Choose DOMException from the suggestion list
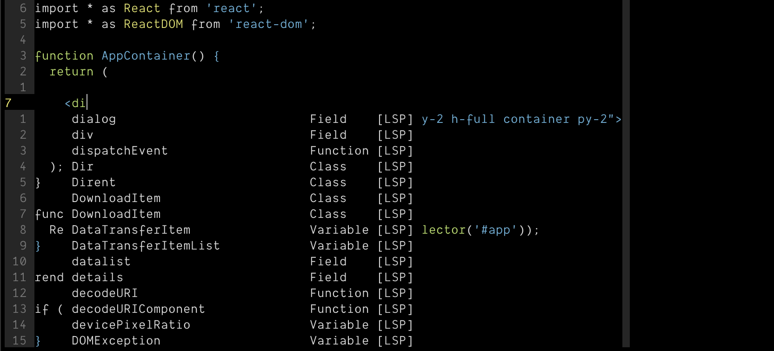Screen dimensions: 774x351 pos(116,340)
